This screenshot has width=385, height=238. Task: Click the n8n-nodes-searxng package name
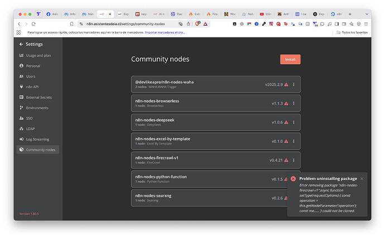[153, 196]
